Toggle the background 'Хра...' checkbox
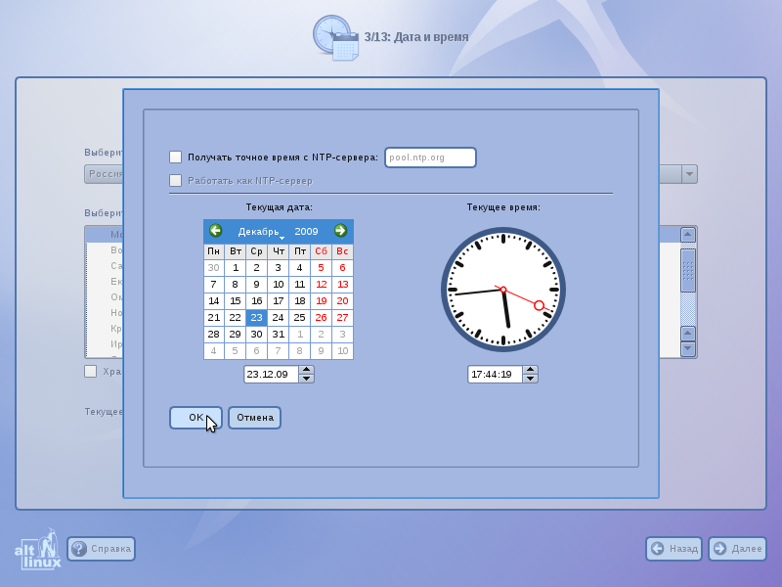The image size is (782, 587). coord(90,372)
